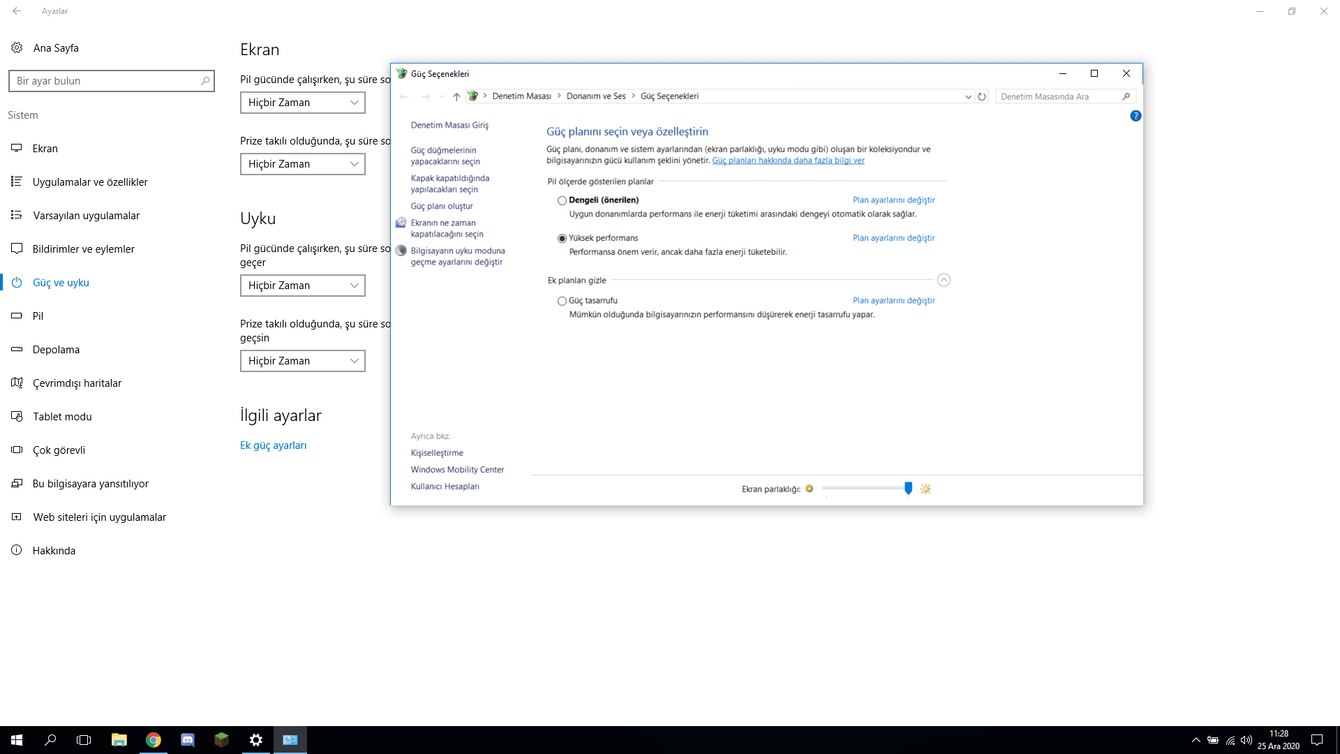The height and width of the screenshot is (754, 1340).
Task: Open the notification center icon
Action: pos(1317,740)
